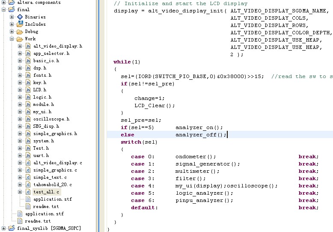Click the my_ui.h header file icon
Screen dimensions: 333x232
(x=28, y=111)
